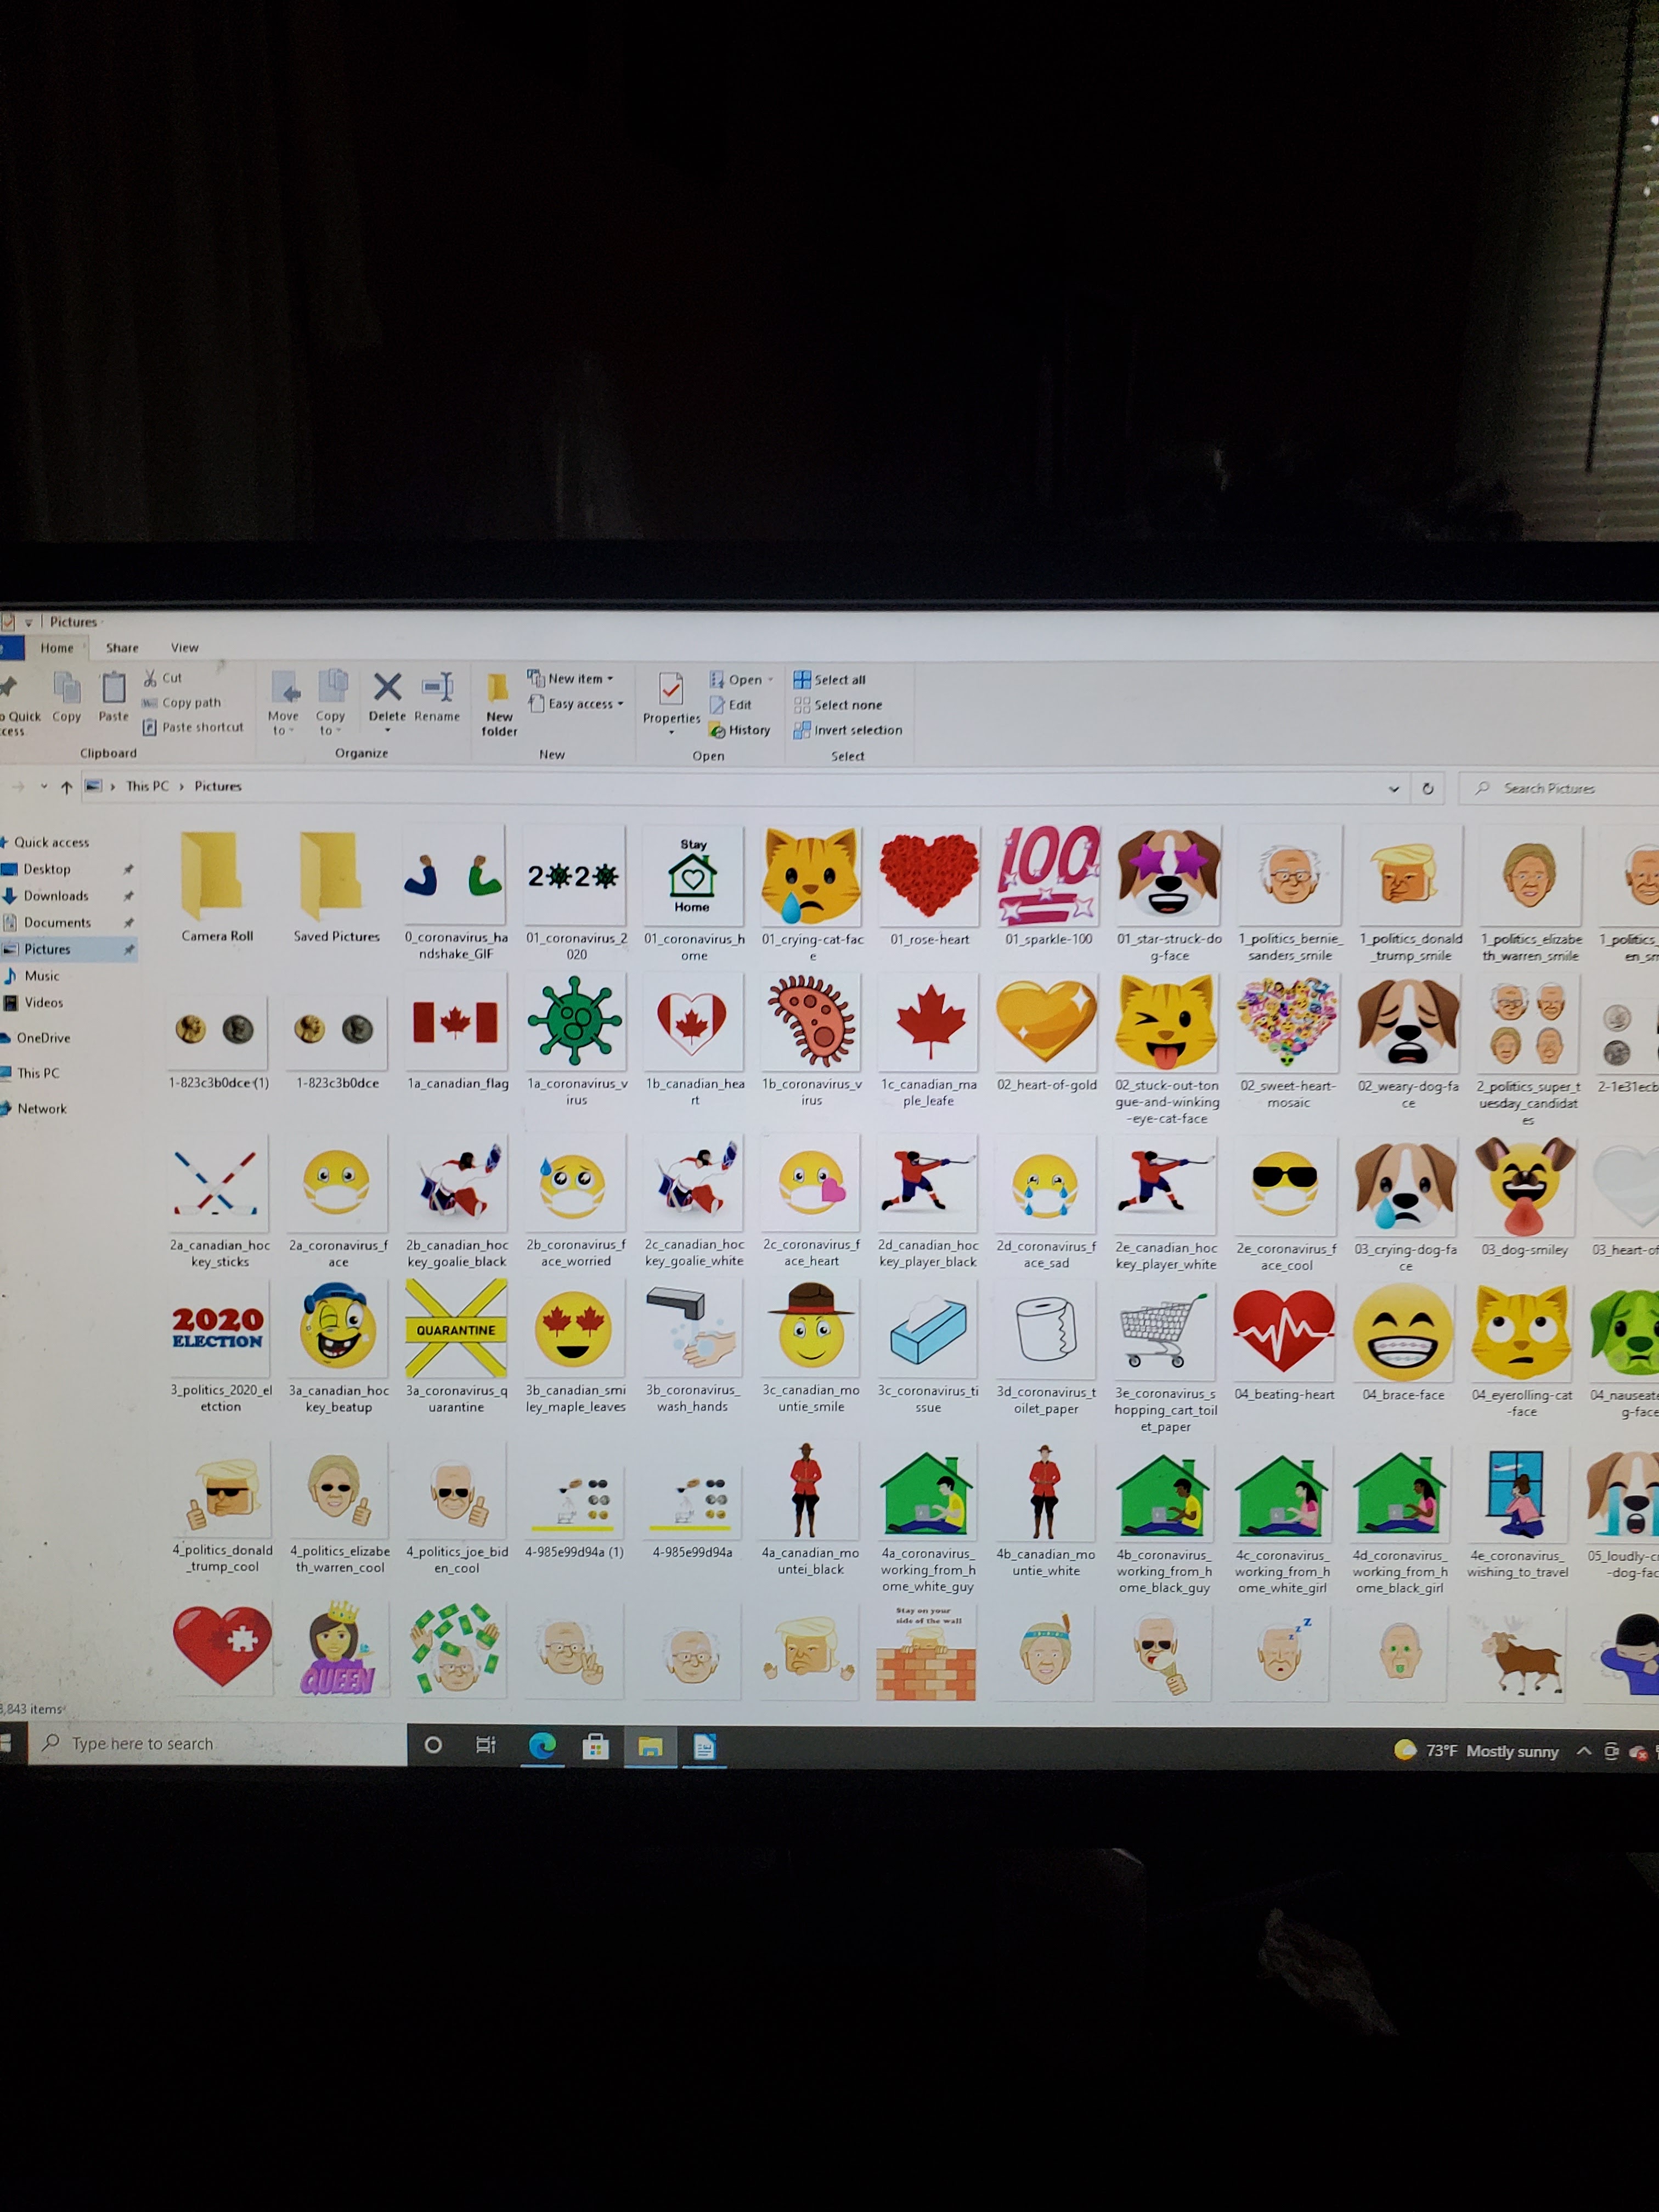Open the Share ribbon tab
Viewport: 1659px width, 2212px height.
(122, 648)
